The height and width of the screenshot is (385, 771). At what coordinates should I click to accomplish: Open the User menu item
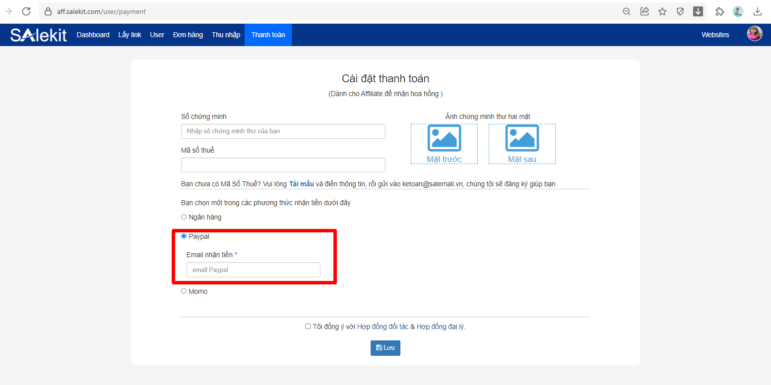(157, 35)
